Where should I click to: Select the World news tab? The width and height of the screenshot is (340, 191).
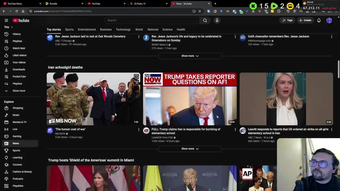tap(139, 29)
